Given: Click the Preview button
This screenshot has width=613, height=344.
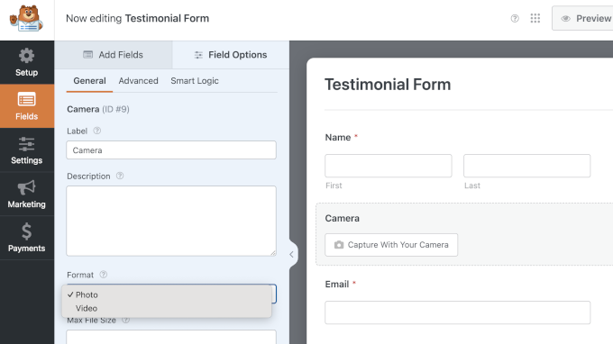Looking at the screenshot, I should pyautogui.click(x=582, y=18).
